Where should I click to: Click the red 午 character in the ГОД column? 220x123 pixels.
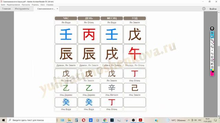(x=135, y=54)
